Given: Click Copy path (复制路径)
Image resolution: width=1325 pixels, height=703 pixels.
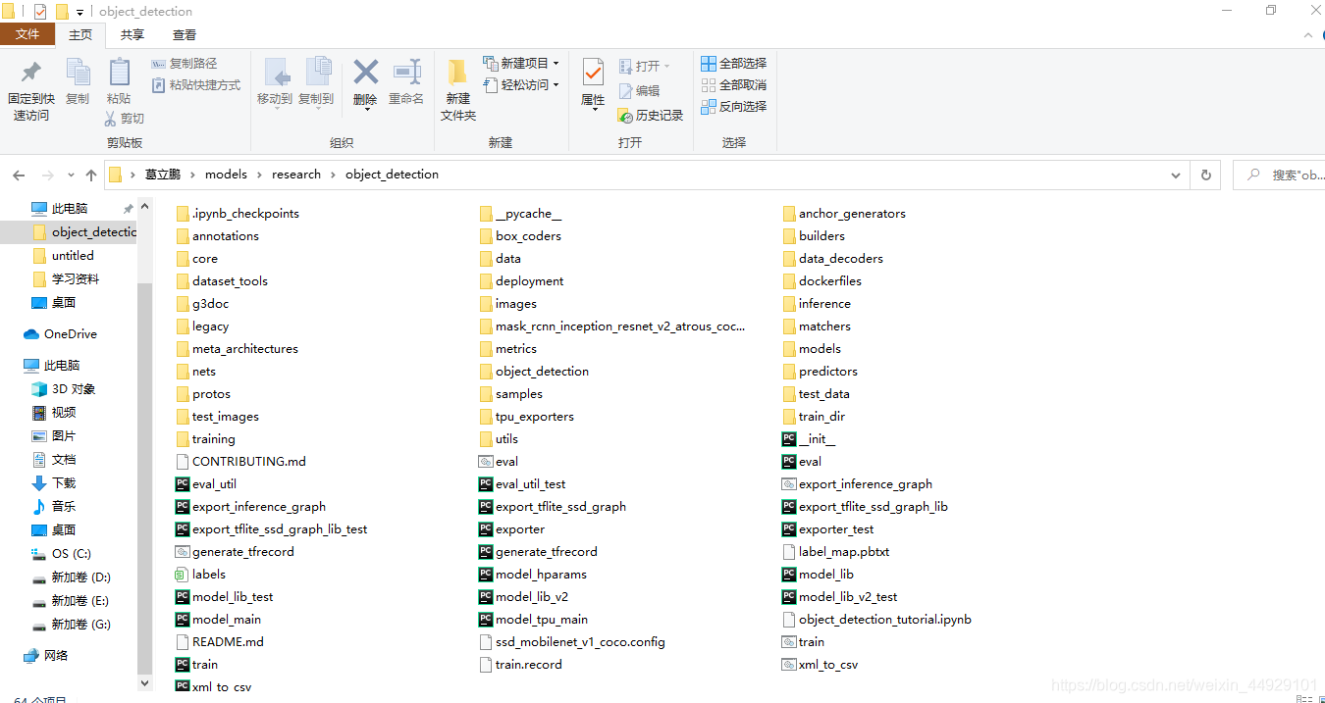Looking at the screenshot, I should pos(185,64).
